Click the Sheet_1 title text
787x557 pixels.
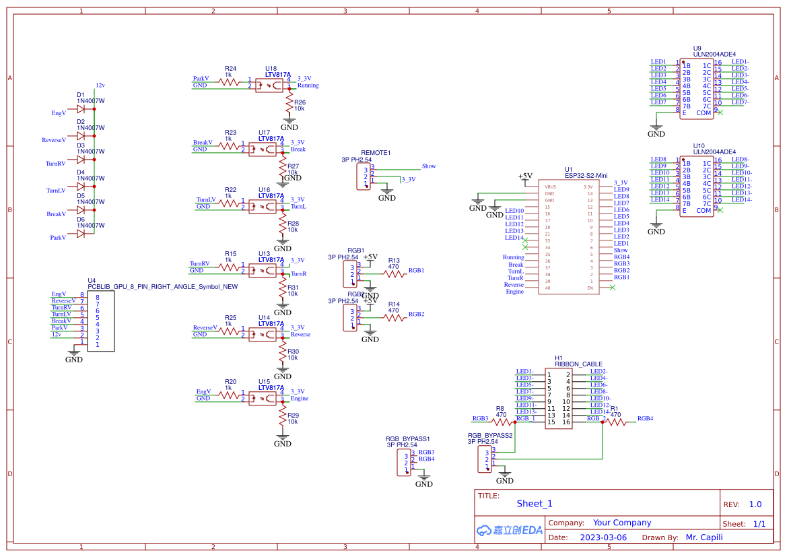[534, 503]
